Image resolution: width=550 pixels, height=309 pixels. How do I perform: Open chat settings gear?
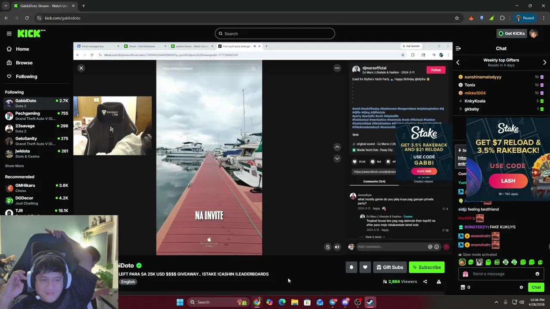[x=521, y=288]
